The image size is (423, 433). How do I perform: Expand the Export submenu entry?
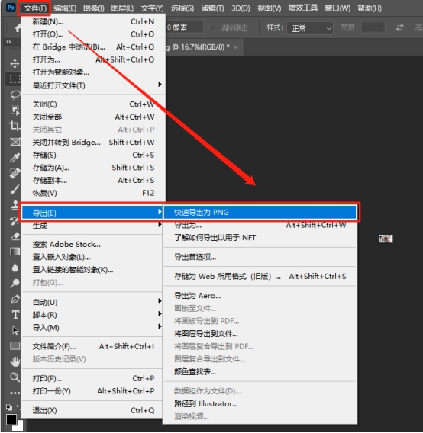pos(92,213)
